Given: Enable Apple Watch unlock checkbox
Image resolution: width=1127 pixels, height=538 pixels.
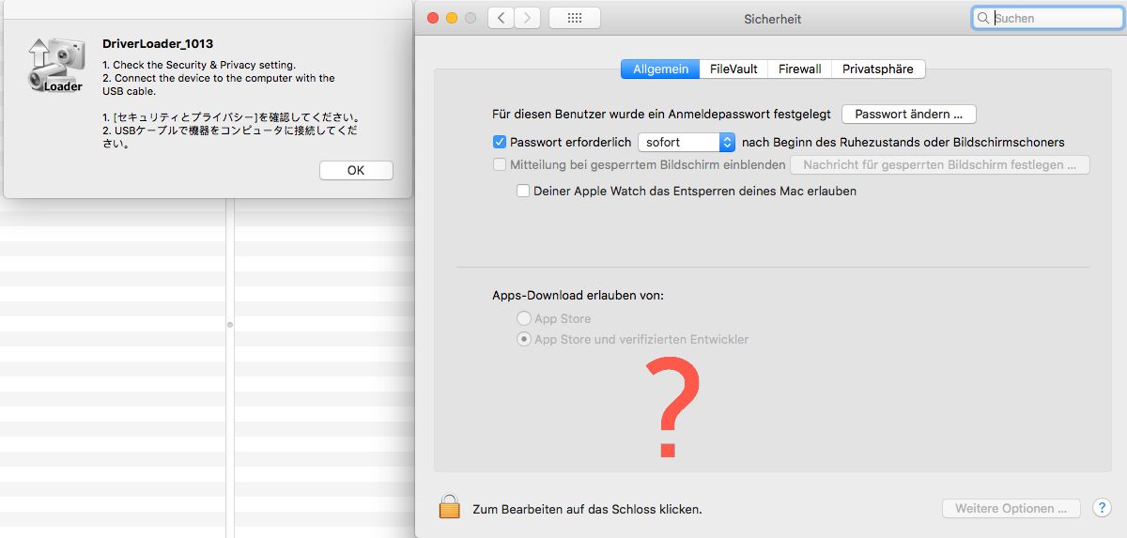Looking at the screenshot, I should [523, 191].
